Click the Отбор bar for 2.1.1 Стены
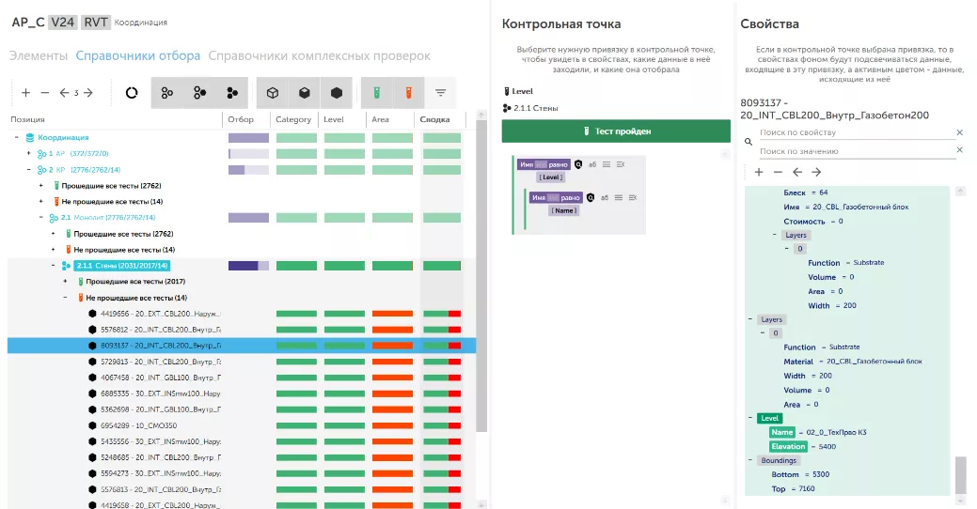 (x=248, y=266)
